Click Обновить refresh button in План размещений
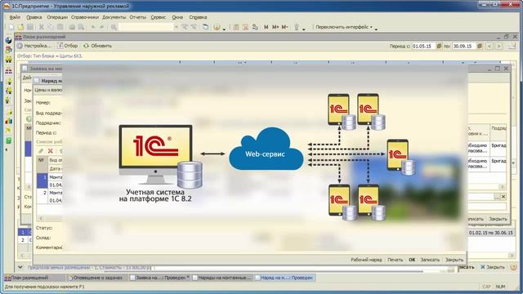 click(97, 46)
